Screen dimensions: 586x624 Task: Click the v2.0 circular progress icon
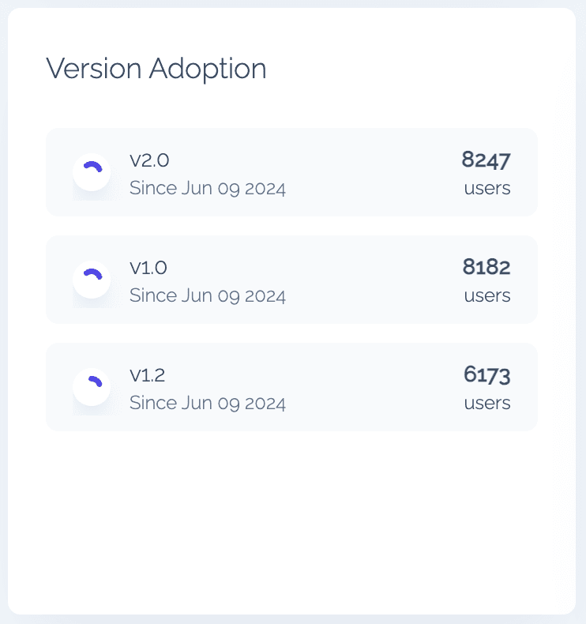click(x=92, y=172)
